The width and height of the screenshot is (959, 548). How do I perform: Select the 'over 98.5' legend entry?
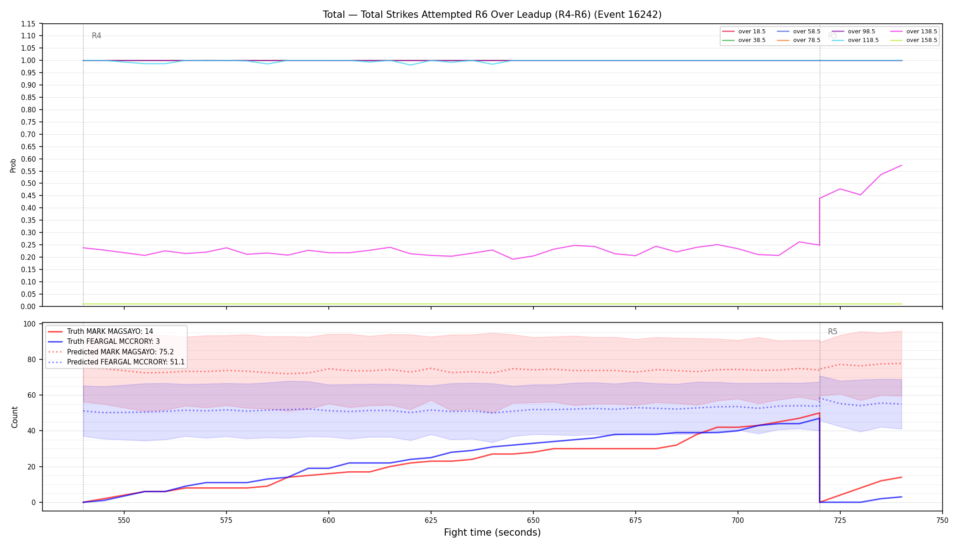(853, 32)
